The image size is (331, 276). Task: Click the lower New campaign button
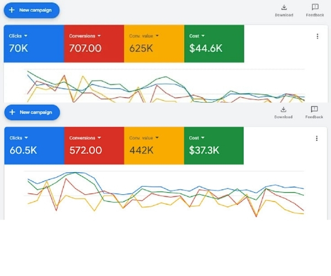32,112
